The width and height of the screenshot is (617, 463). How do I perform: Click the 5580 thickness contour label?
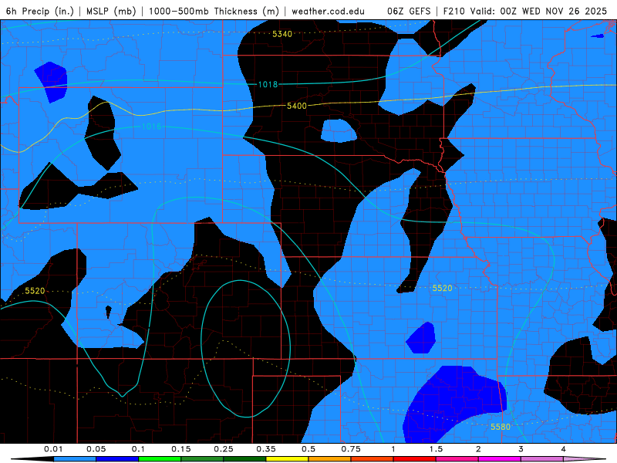(500, 427)
